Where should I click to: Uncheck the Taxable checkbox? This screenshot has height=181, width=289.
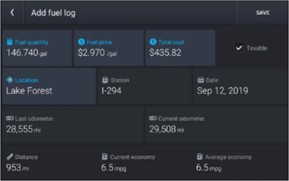coord(239,48)
